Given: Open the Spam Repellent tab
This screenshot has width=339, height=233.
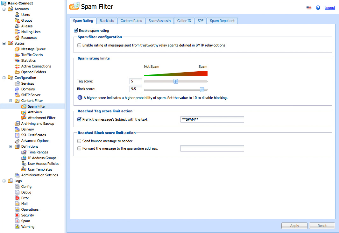Looking at the screenshot, I should pos(222,21).
